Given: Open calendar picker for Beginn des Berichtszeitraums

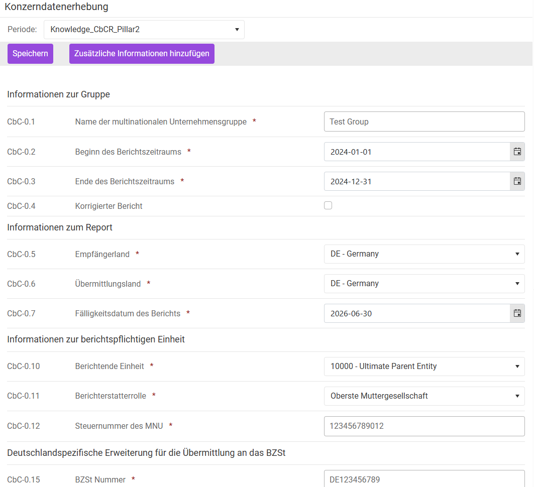Looking at the screenshot, I should (517, 152).
